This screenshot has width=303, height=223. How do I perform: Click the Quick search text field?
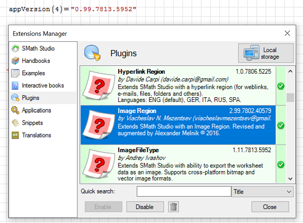[184, 192]
